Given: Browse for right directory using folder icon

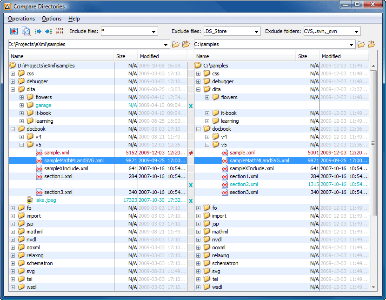Looking at the screenshot, I should pyautogui.click(x=361, y=44).
